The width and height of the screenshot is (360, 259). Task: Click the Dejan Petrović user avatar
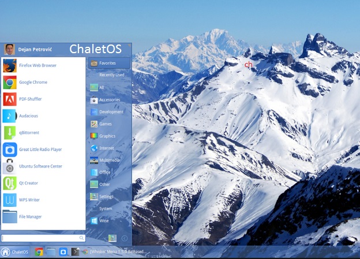(9, 49)
